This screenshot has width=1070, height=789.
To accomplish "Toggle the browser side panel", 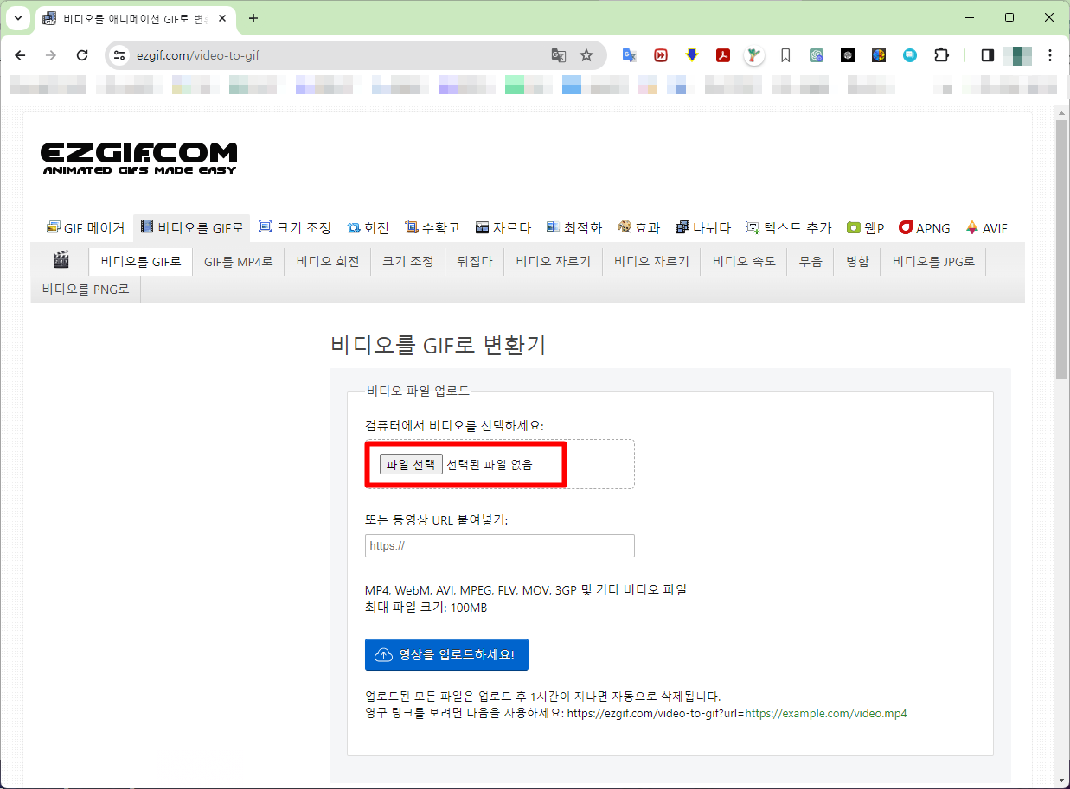I will (987, 55).
